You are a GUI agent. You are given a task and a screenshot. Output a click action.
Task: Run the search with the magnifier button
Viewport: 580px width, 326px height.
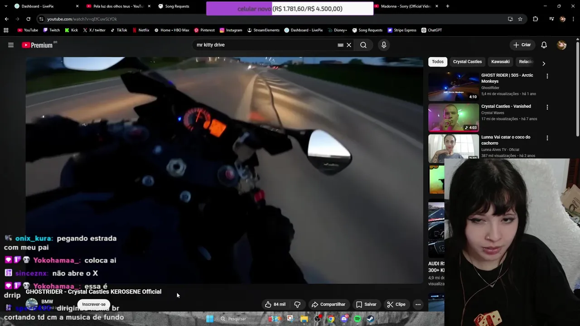click(363, 45)
